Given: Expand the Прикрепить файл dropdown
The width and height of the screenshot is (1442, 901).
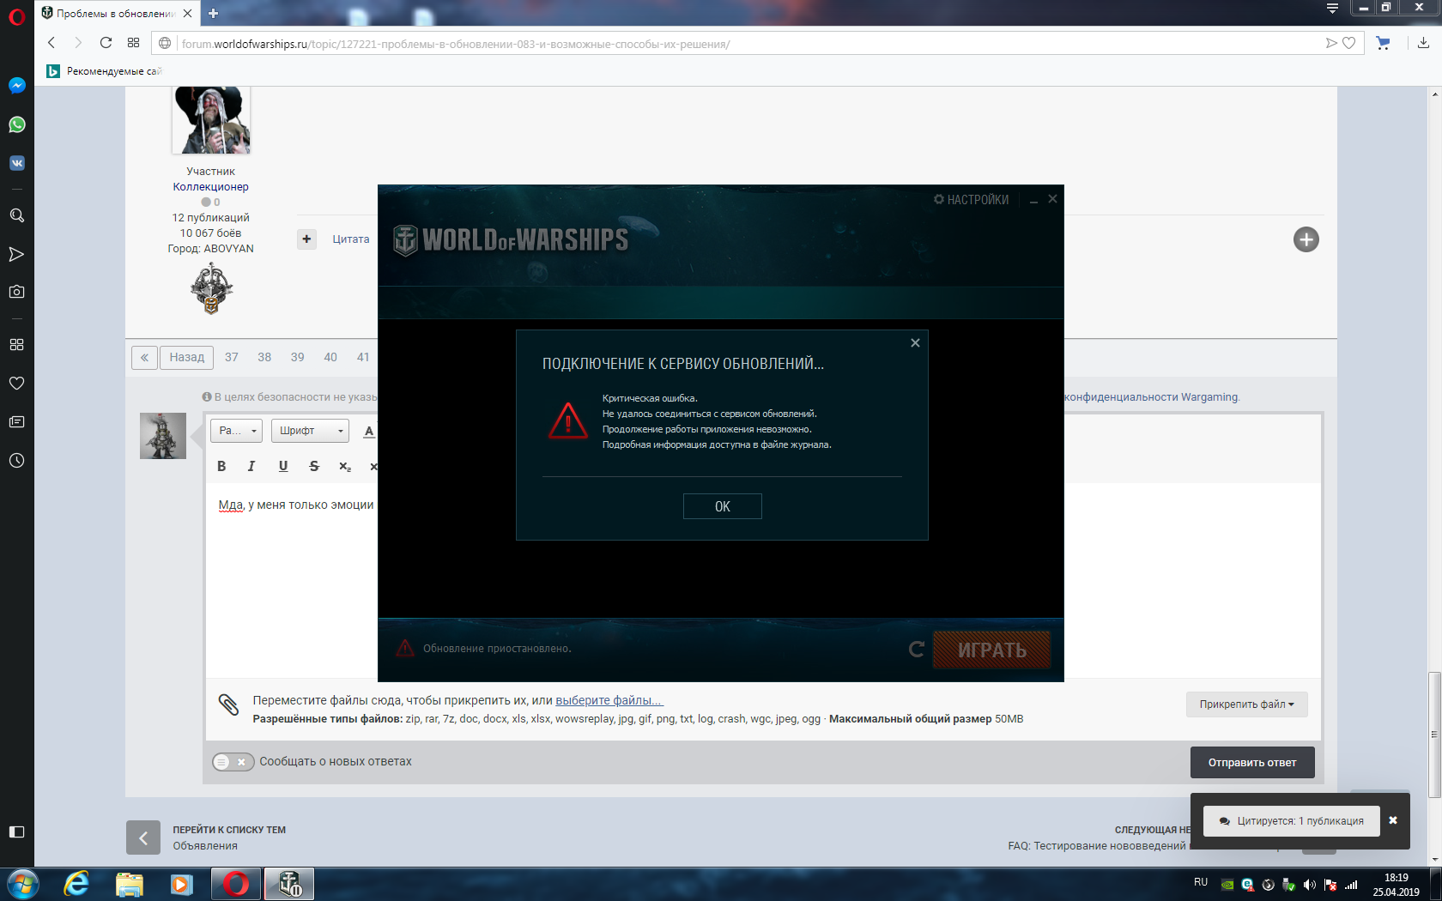Looking at the screenshot, I should coord(1246,704).
